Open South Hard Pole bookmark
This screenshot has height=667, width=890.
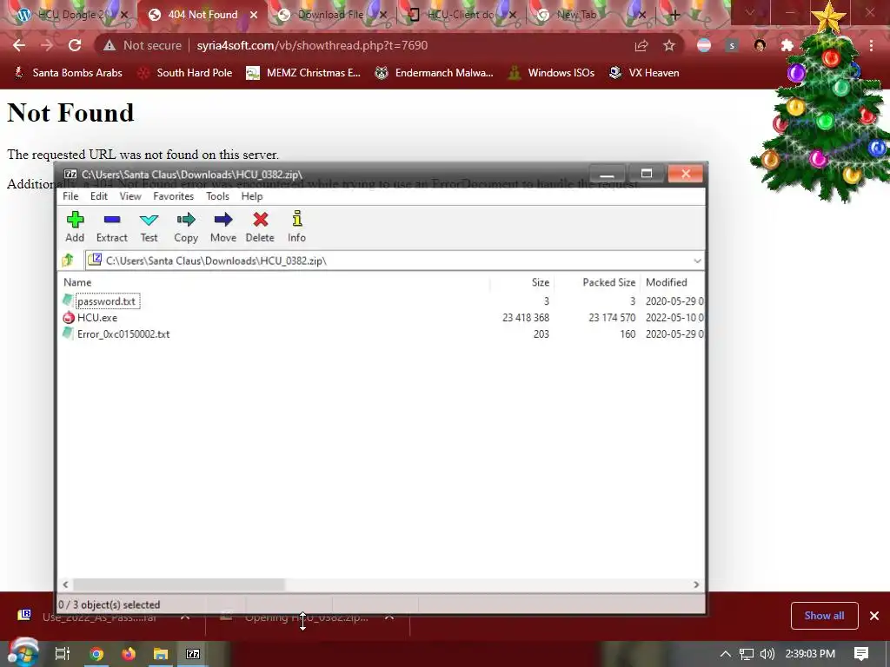pyautogui.click(x=185, y=73)
